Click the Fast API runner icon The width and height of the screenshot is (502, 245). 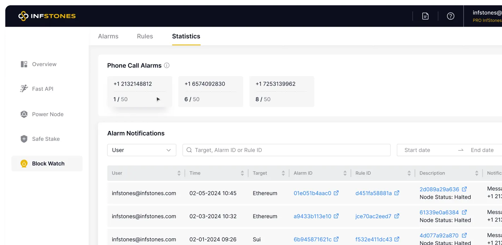click(x=24, y=89)
